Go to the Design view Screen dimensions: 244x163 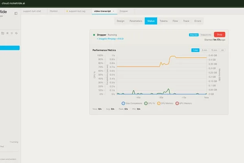coord(121,21)
